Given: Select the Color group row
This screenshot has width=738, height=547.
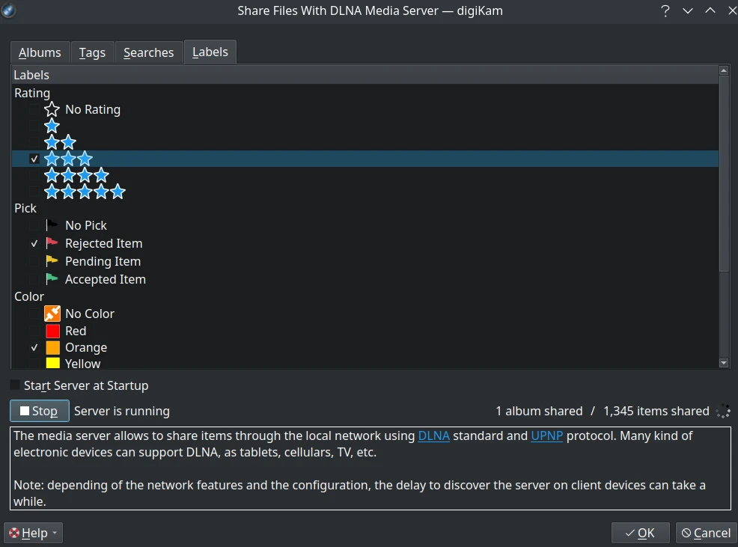Looking at the screenshot, I should pos(365,296).
